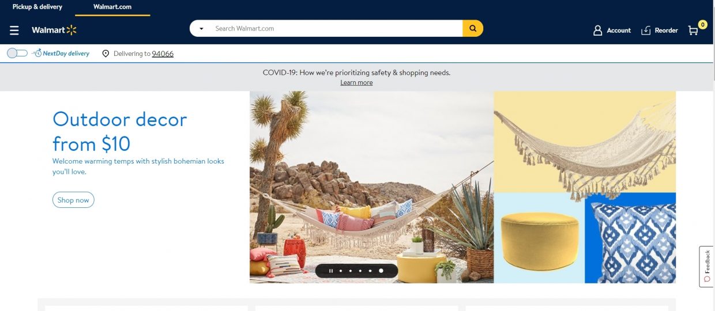The height and width of the screenshot is (311, 715).
Task: Click the Reorder icon
Action: click(646, 31)
